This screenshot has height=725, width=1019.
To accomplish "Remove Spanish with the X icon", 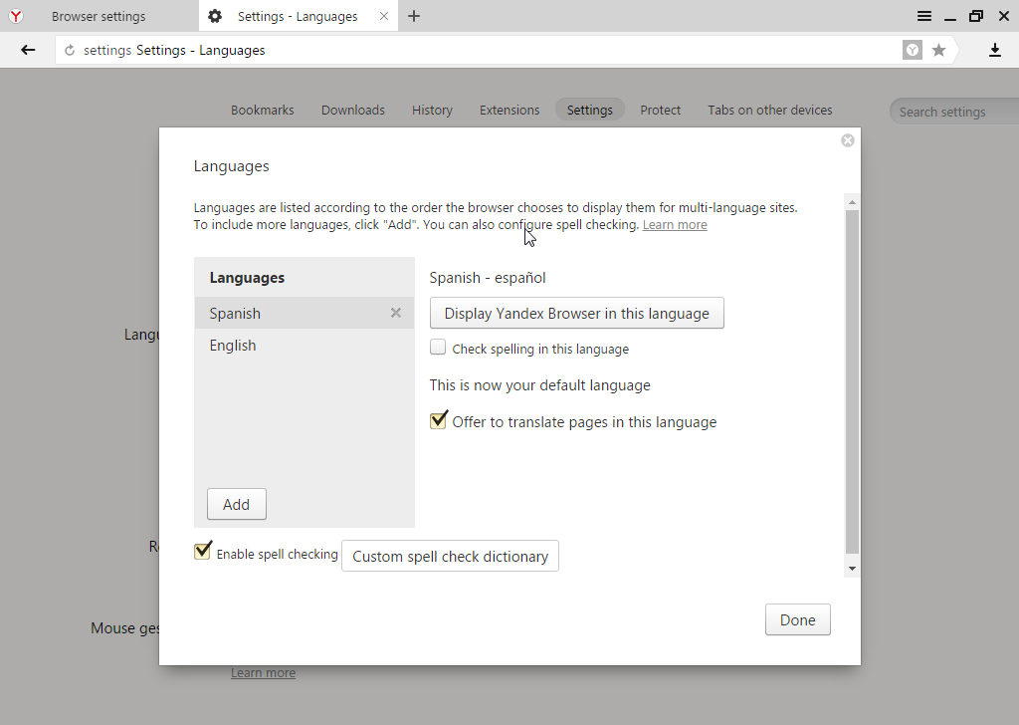I will pyautogui.click(x=396, y=313).
